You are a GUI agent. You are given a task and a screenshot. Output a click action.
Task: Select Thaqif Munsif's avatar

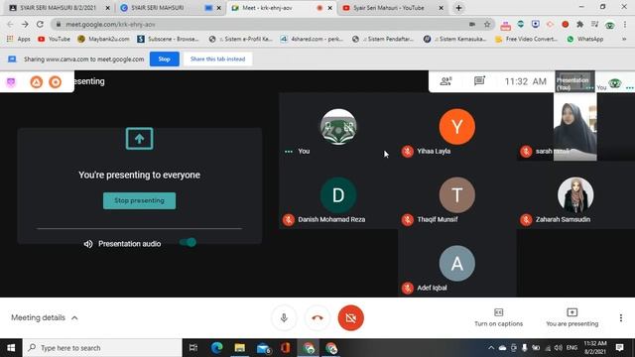(456, 195)
